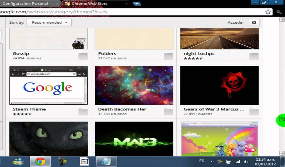Click folder icon next to Folders theme
The width and height of the screenshot is (285, 167).
(168, 56)
